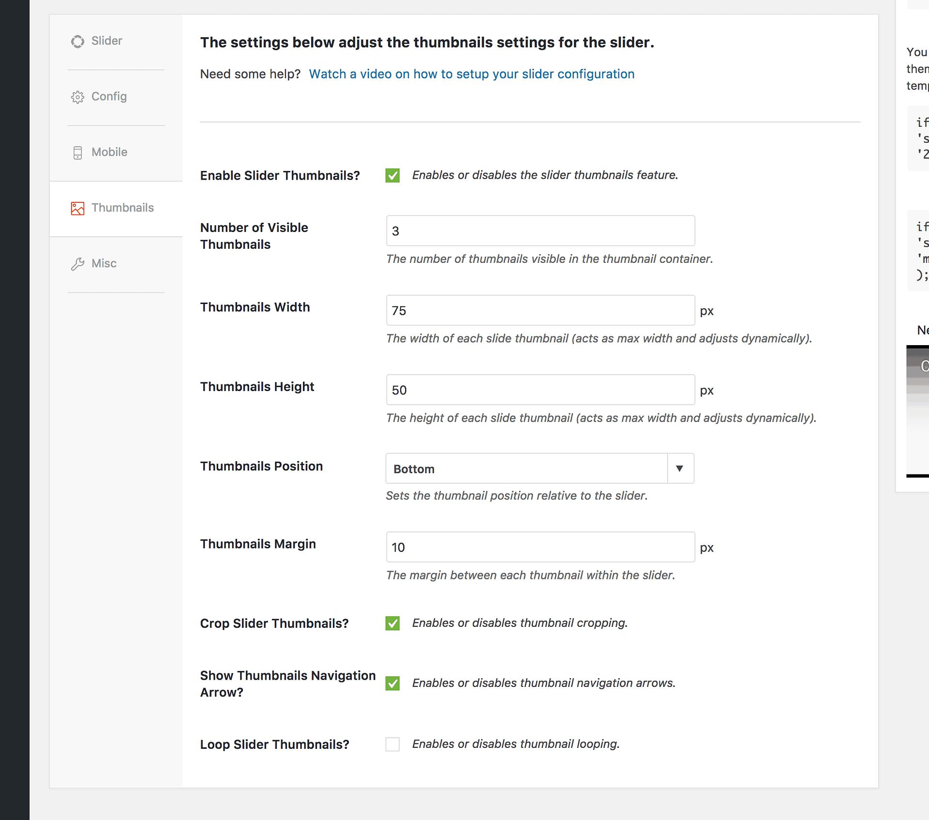Expand Thumbnails Position dropdown arrow
Viewport: 929px width, 820px height.
tap(679, 468)
